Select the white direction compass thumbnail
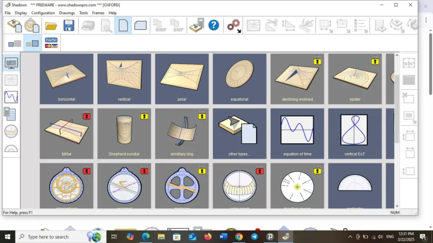This screenshot has height=243, width=433. 297,186
